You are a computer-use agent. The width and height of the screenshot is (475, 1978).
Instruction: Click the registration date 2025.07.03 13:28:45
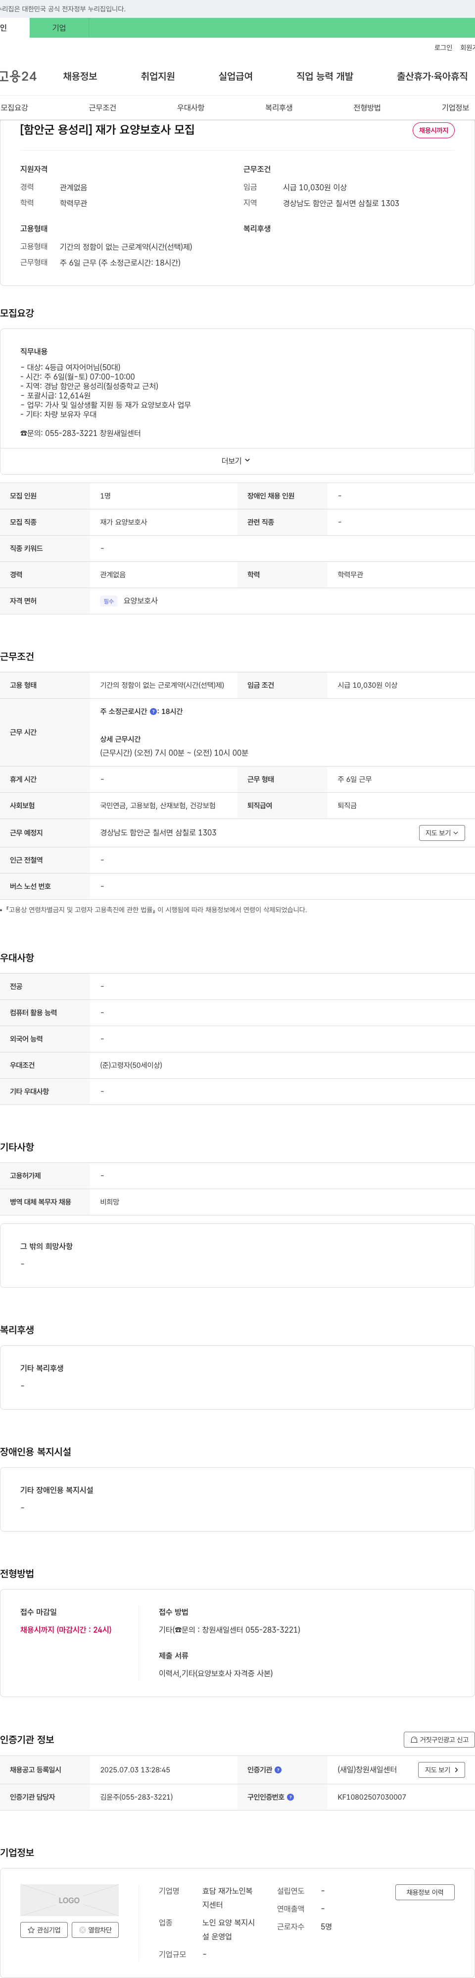pos(135,1770)
